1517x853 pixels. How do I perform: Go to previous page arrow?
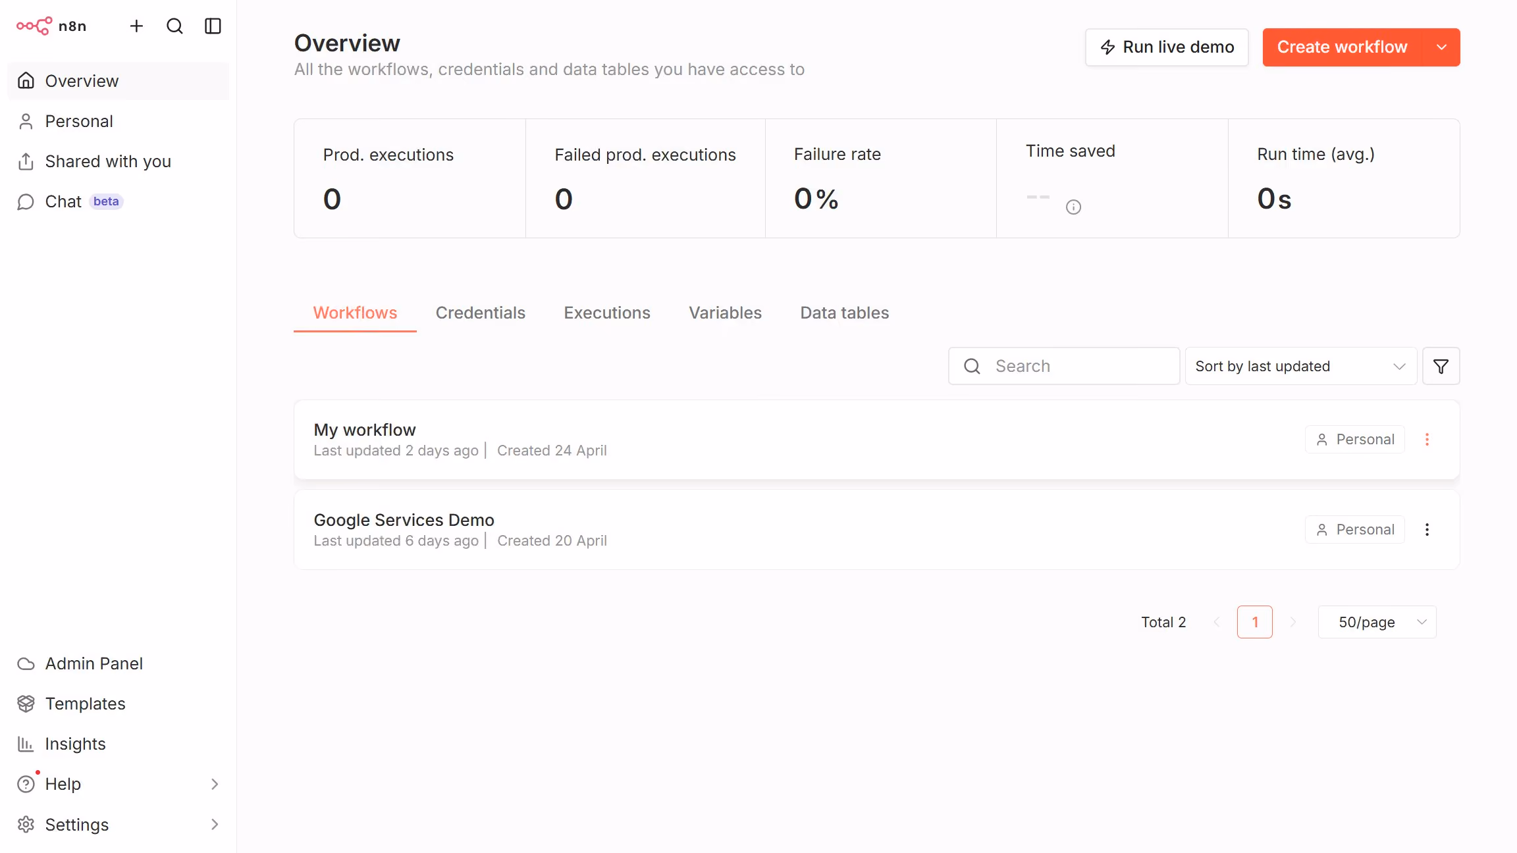(x=1217, y=622)
